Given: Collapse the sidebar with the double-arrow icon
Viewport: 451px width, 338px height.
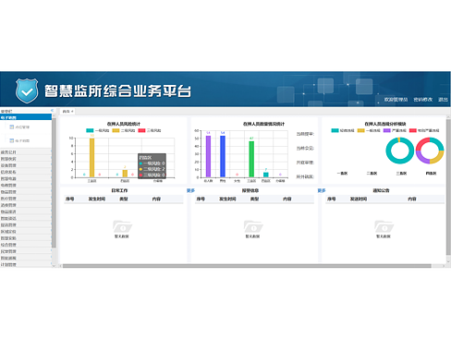Looking at the screenshot, I should click(x=52, y=111).
